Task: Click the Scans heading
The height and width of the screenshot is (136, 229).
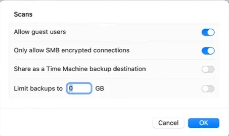Action: [x=23, y=14]
